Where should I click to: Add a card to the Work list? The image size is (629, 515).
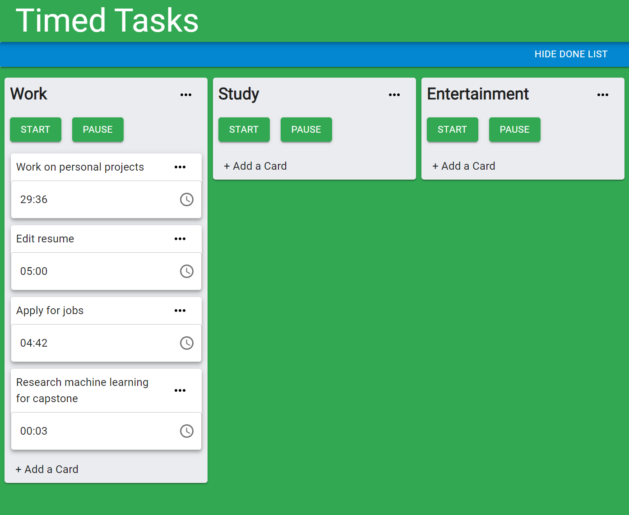point(47,469)
